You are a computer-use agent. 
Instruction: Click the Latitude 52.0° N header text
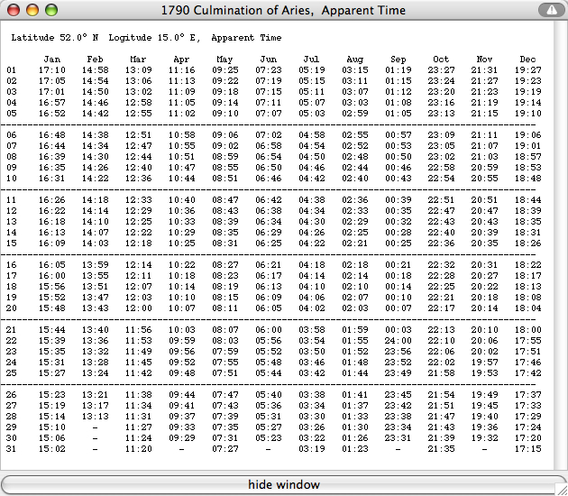click(57, 39)
